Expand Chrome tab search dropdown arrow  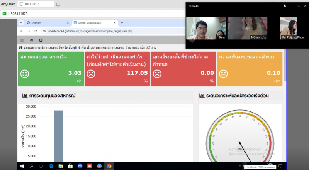coord(21,23)
